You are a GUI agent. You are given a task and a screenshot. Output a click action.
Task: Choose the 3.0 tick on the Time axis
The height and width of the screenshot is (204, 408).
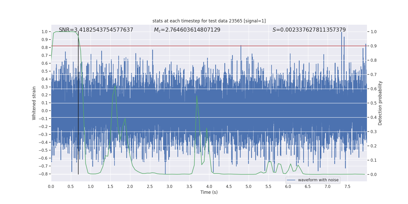pos(170,186)
